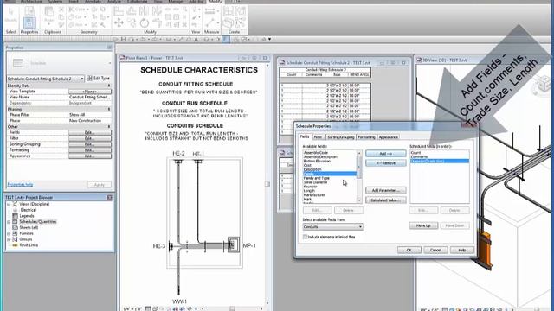This screenshot has width=554, height=311.
Task: Select the Copy tool in Modify panel
Action: coord(131,23)
